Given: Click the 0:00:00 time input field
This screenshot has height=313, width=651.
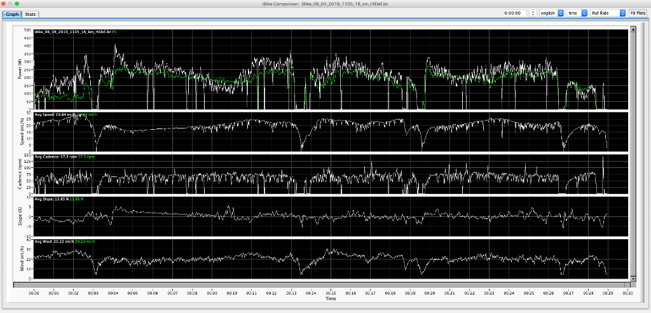Looking at the screenshot, I should (514, 13).
